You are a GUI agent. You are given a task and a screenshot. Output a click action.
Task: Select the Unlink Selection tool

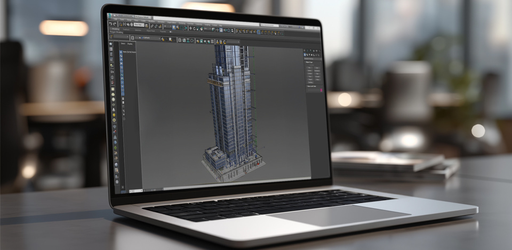(156, 26)
